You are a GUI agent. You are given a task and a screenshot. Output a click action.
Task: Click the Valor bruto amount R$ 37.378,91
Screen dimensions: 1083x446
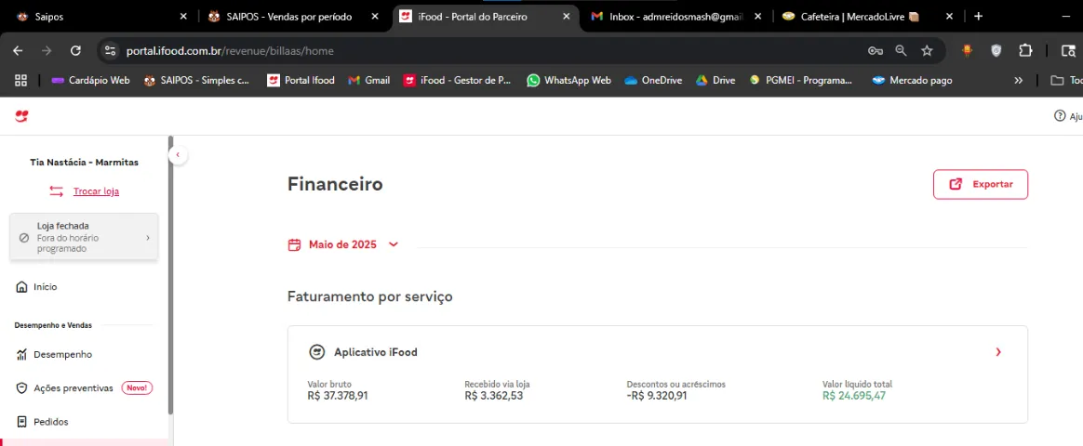[x=338, y=396]
